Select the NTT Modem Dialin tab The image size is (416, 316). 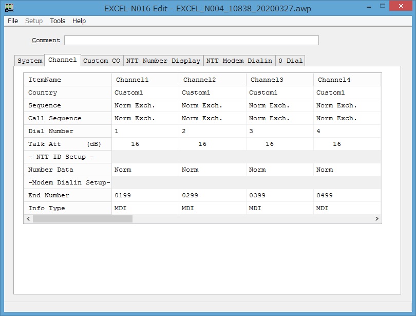[239, 61]
